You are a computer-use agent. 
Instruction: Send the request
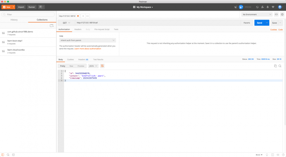tap(259, 23)
